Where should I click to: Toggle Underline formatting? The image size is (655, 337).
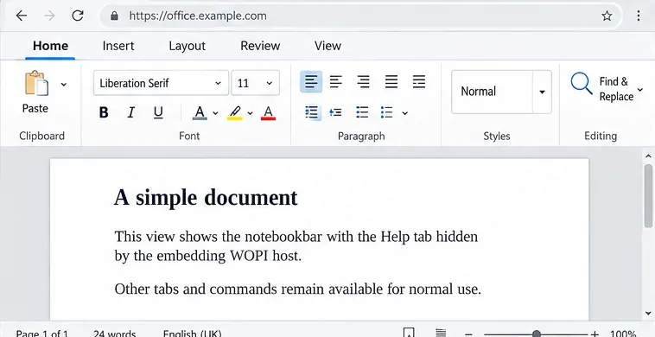pos(158,112)
